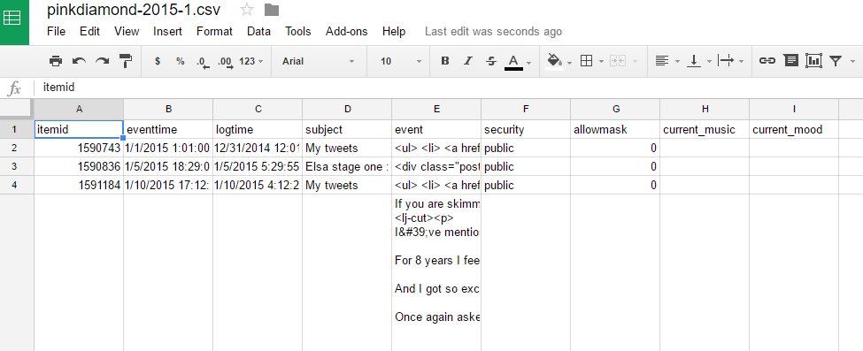Select the 'public' cell in row 2
Viewport: 863px width, 351px height.
[526, 148]
